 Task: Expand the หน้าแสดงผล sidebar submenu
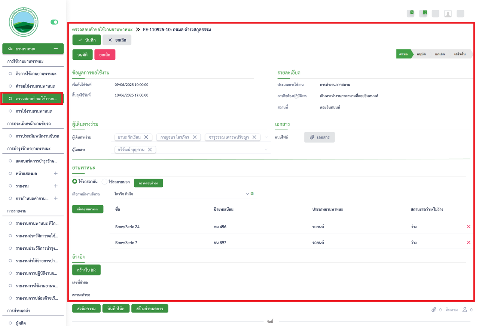56,174
